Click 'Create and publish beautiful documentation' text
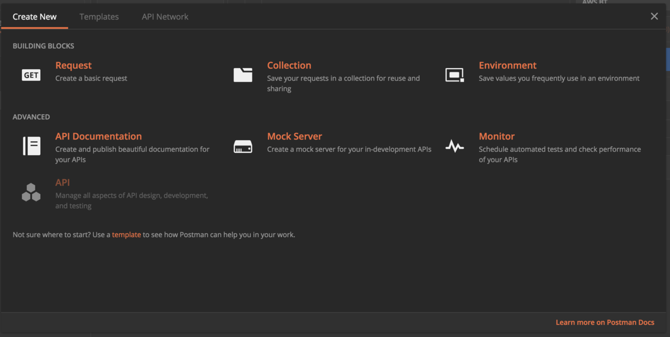 coord(132,154)
